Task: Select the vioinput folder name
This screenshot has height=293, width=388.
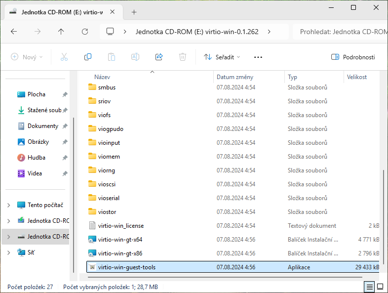Action: coord(109,143)
